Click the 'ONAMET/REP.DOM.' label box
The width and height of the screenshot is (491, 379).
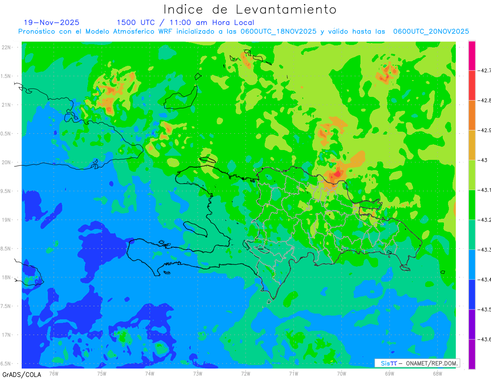[417, 363]
